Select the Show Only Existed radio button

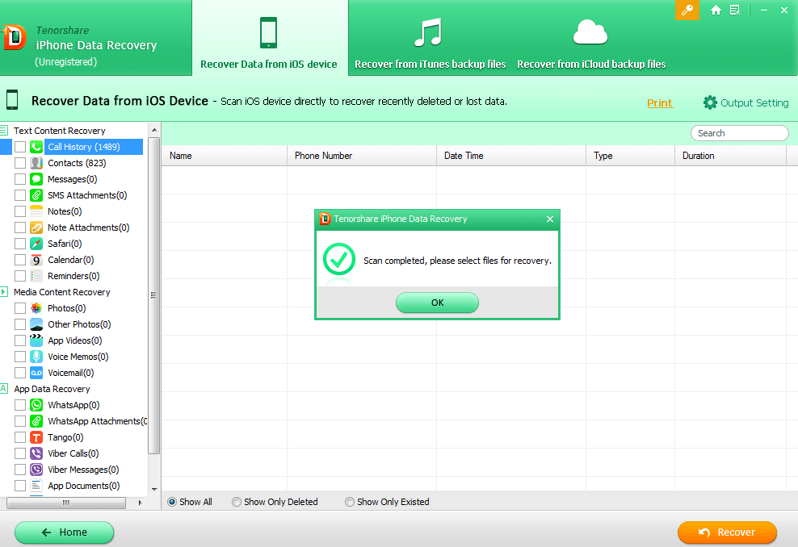[x=349, y=502]
